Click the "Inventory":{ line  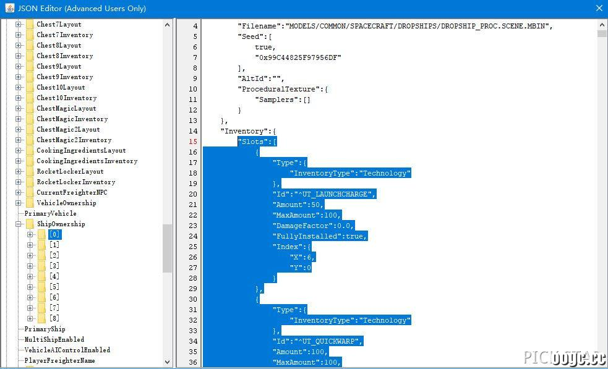(248, 131)
